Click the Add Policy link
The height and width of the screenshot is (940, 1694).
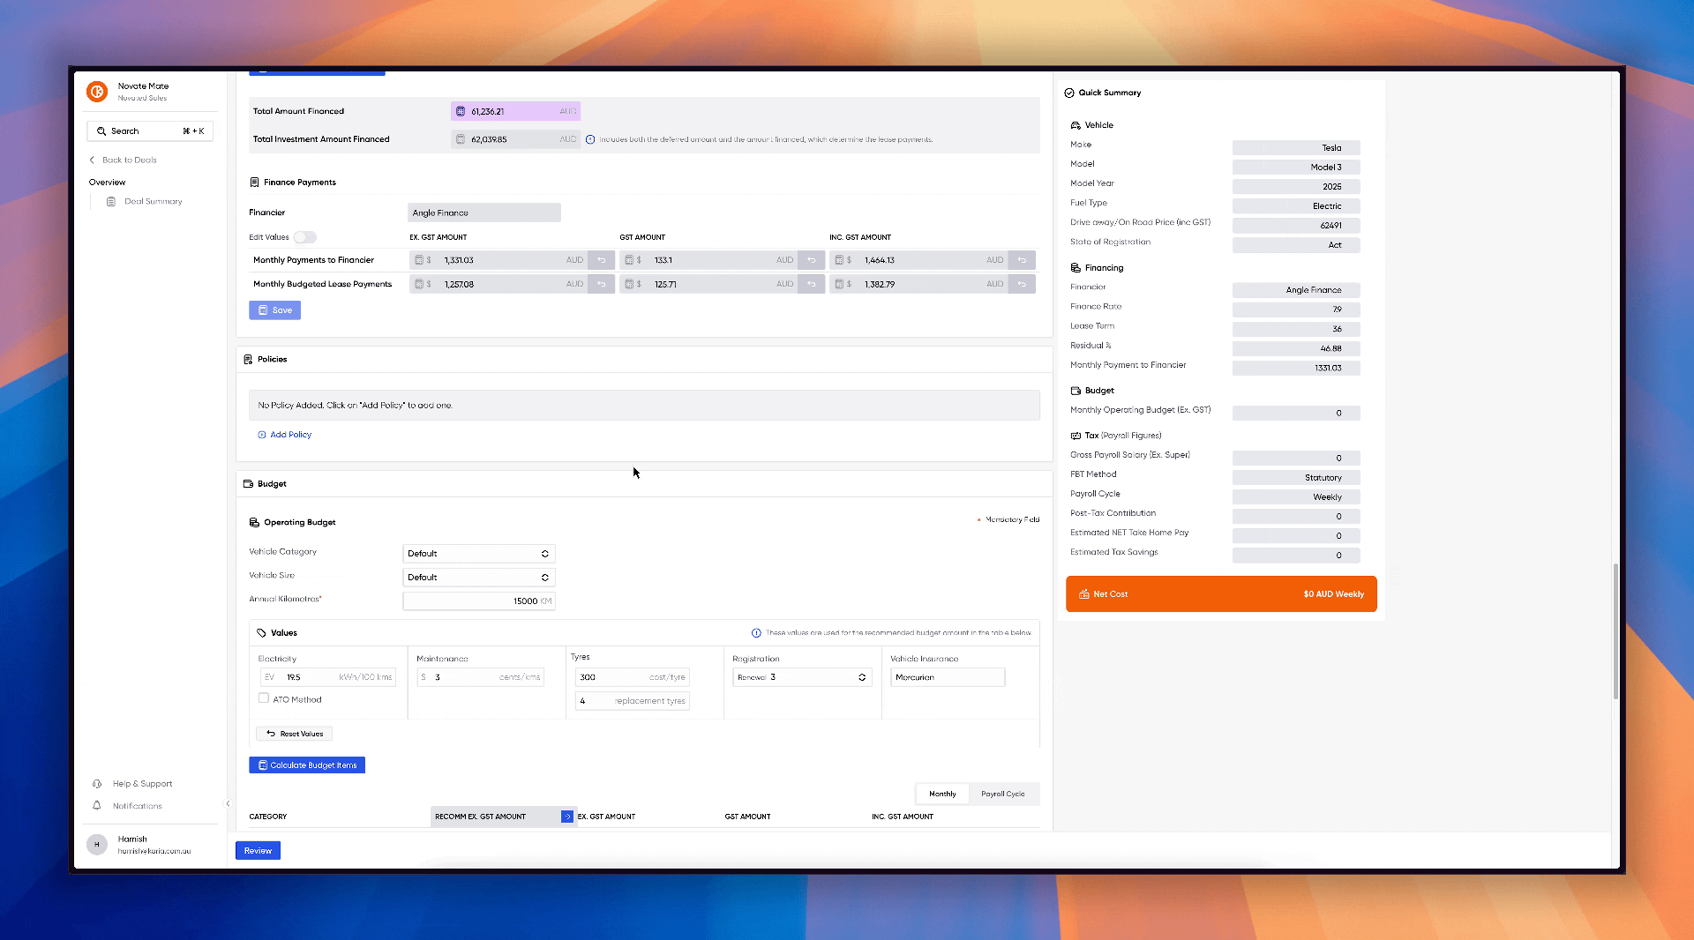coord(290,435)
